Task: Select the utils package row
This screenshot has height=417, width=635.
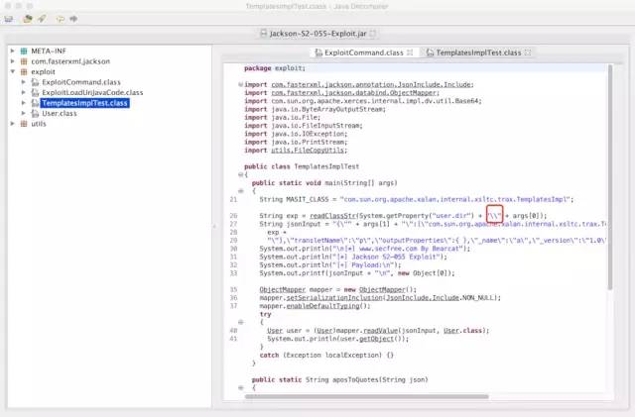Action: [39, 124]
